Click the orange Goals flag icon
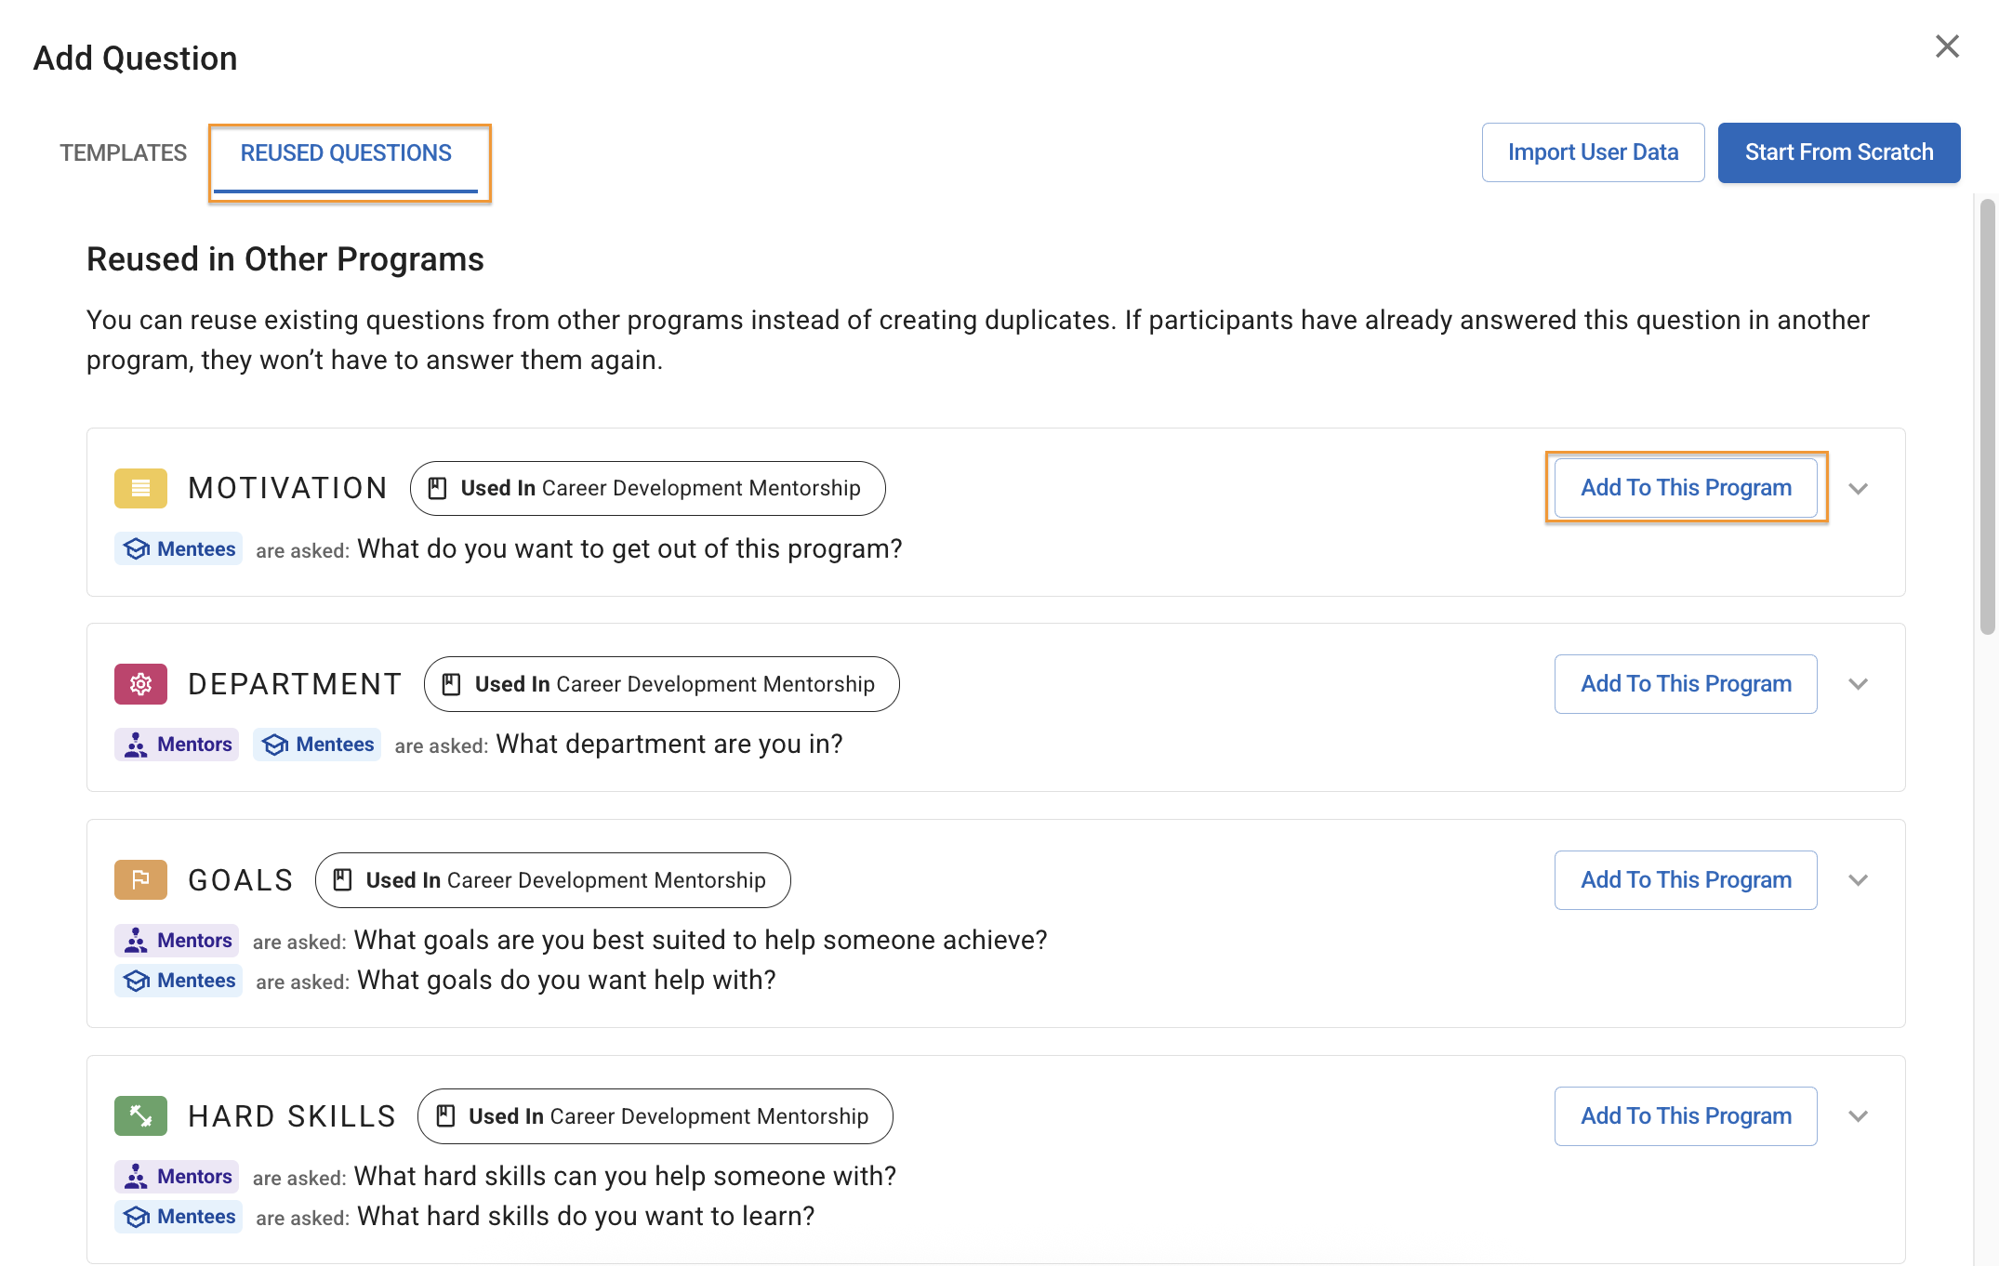 139,879
